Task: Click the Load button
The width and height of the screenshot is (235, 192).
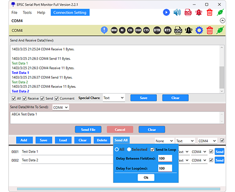Action: click(63, 140)
